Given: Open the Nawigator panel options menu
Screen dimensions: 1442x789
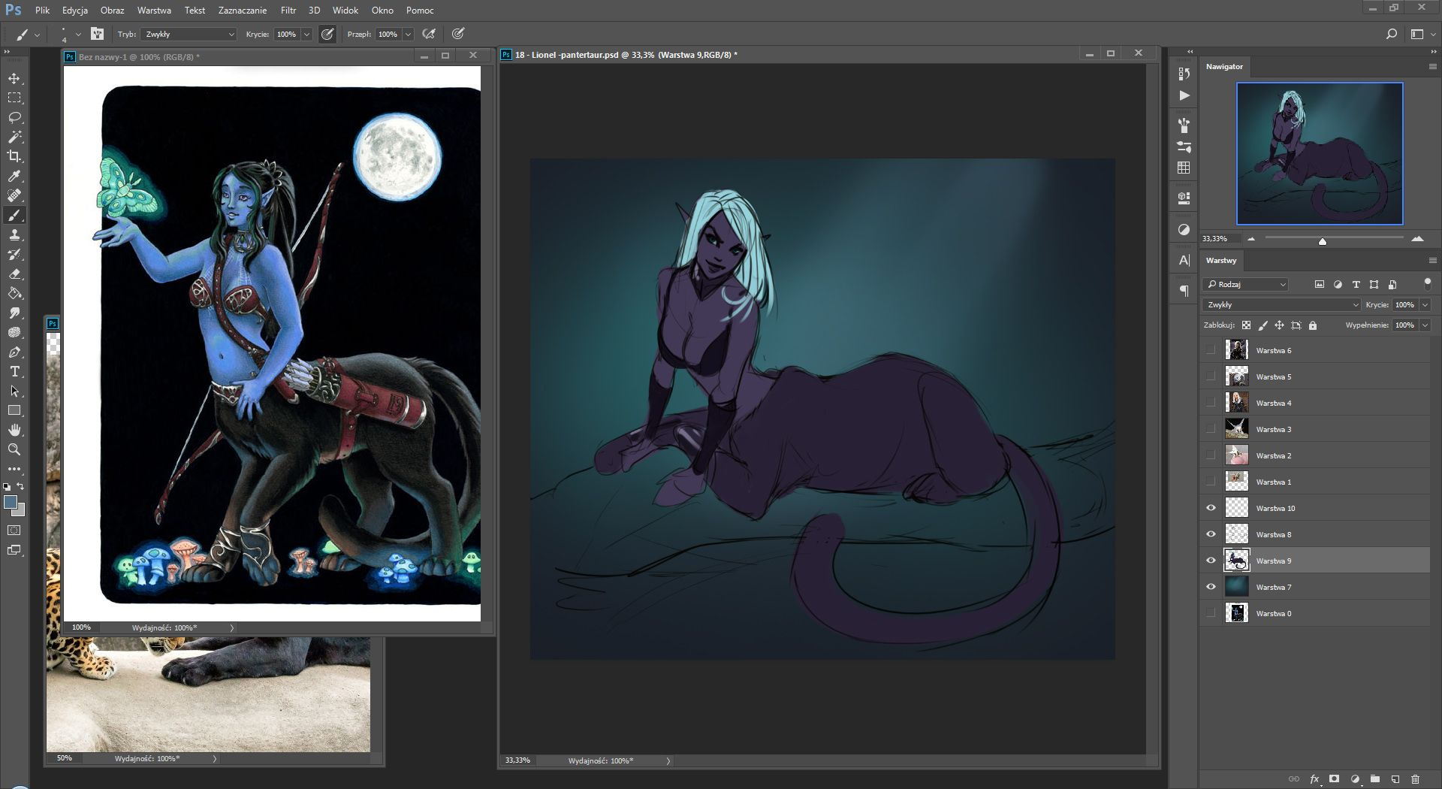Looking at the screenshot, I should point(1432,67).
